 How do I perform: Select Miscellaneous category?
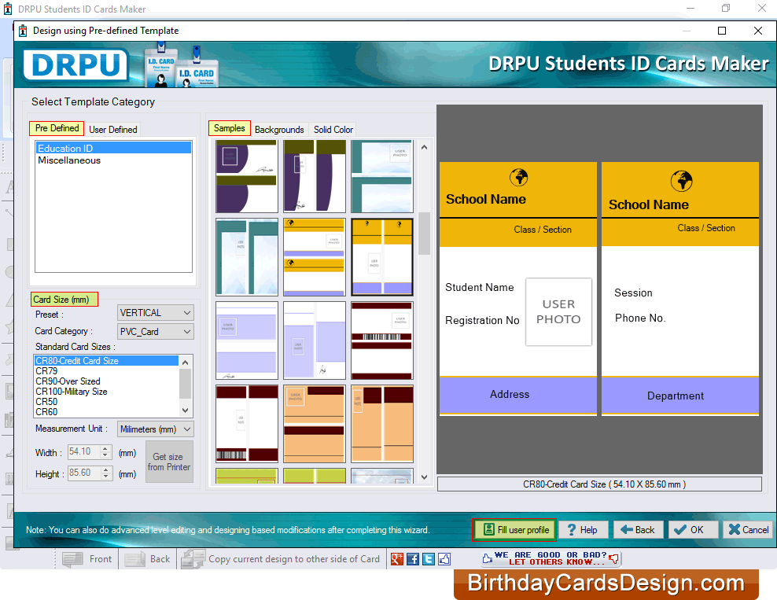tap(113, 160)
